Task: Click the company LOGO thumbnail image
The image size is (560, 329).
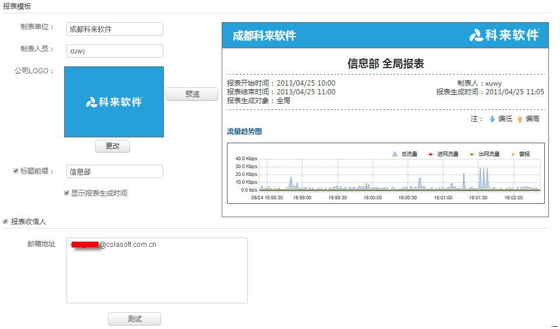Action: pyautogui.click(x=114, y=102)
